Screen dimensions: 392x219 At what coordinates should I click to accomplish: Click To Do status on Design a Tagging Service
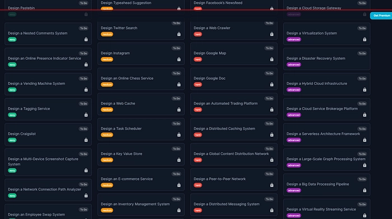[x=83, y=104]
